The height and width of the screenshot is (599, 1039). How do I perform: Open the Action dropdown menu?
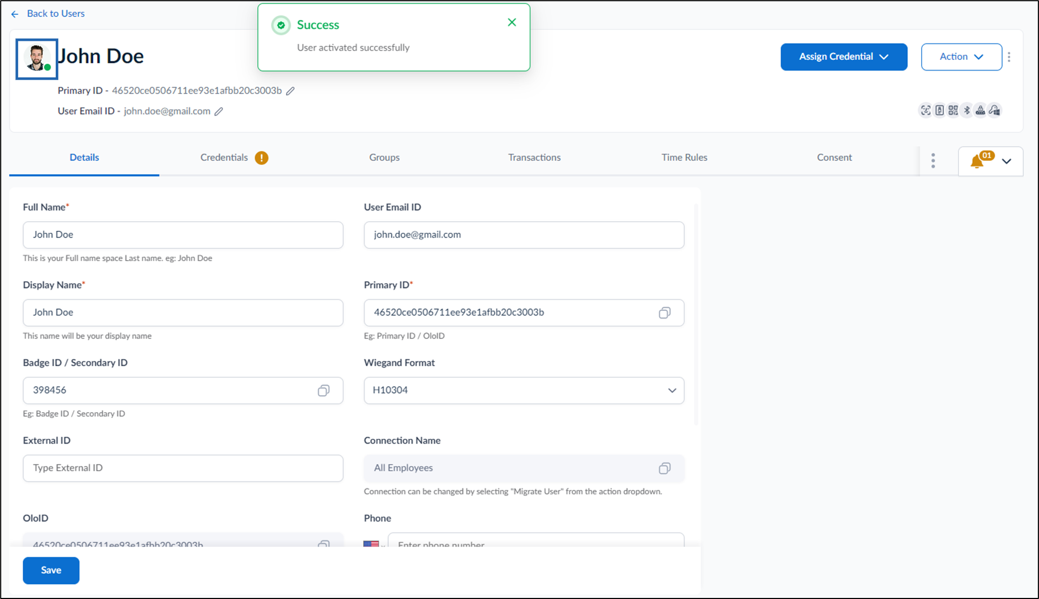click(x=962, y=57)
